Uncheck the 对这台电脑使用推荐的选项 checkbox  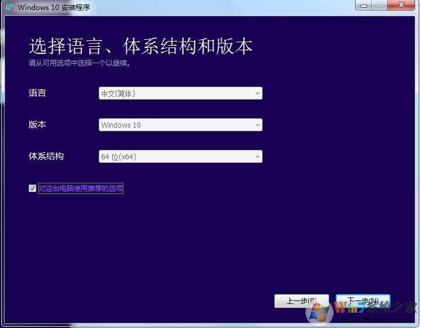tap(32, 188)
